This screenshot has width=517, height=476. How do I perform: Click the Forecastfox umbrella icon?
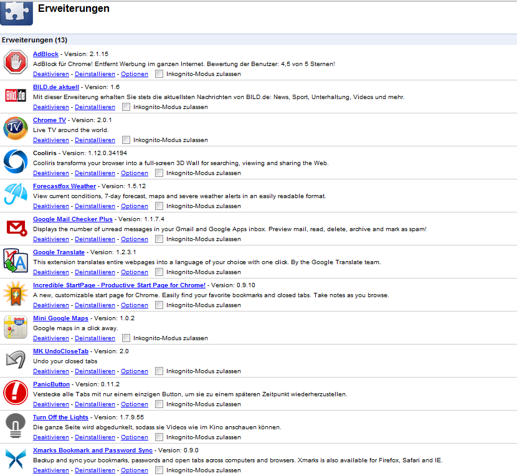coord(16,194)
